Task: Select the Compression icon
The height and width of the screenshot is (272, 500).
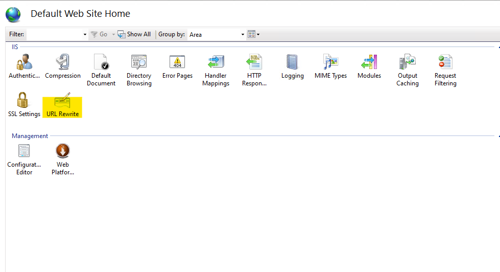Action: tap(63, 62)
